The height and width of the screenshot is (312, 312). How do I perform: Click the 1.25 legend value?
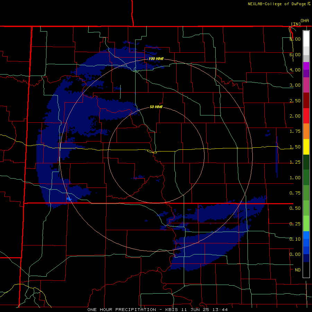[x=295, y=162]
